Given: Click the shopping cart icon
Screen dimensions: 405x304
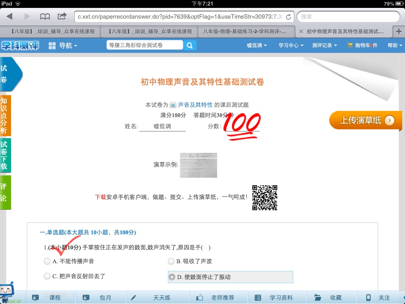Looking at the screenshot, I should (x=350, y=45).
